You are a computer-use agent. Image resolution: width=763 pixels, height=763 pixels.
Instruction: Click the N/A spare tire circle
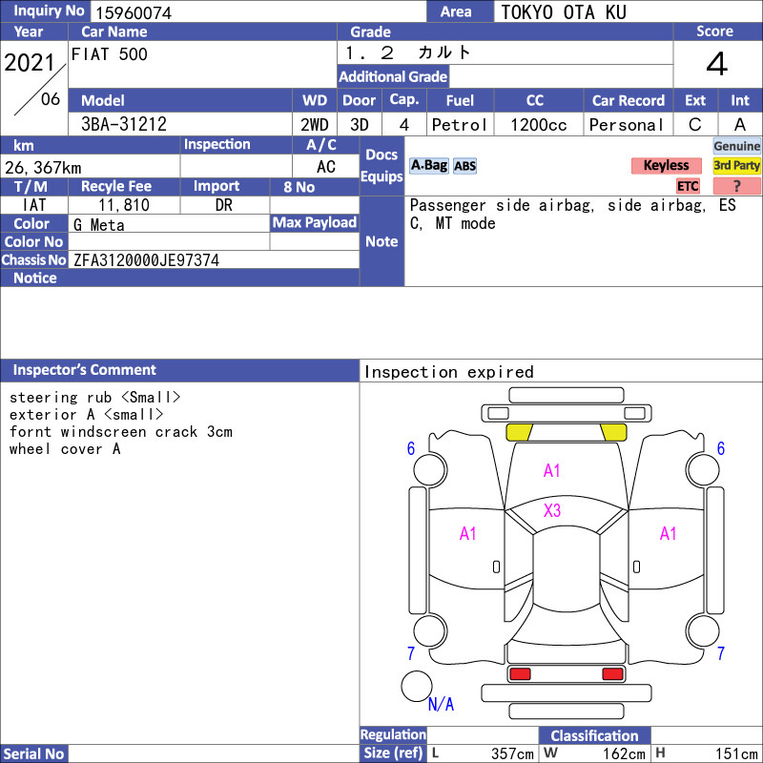tap(417, 686)
